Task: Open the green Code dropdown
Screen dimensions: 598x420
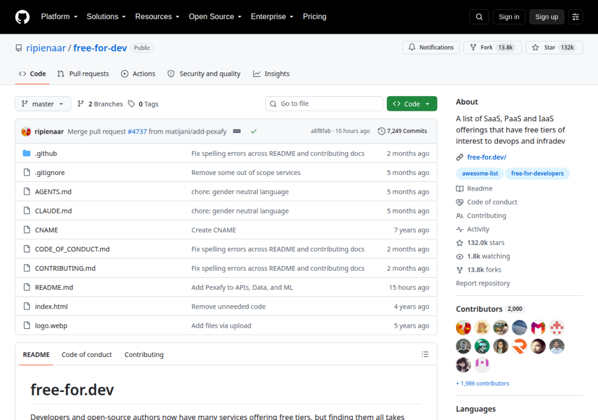Action: point(412,104)
